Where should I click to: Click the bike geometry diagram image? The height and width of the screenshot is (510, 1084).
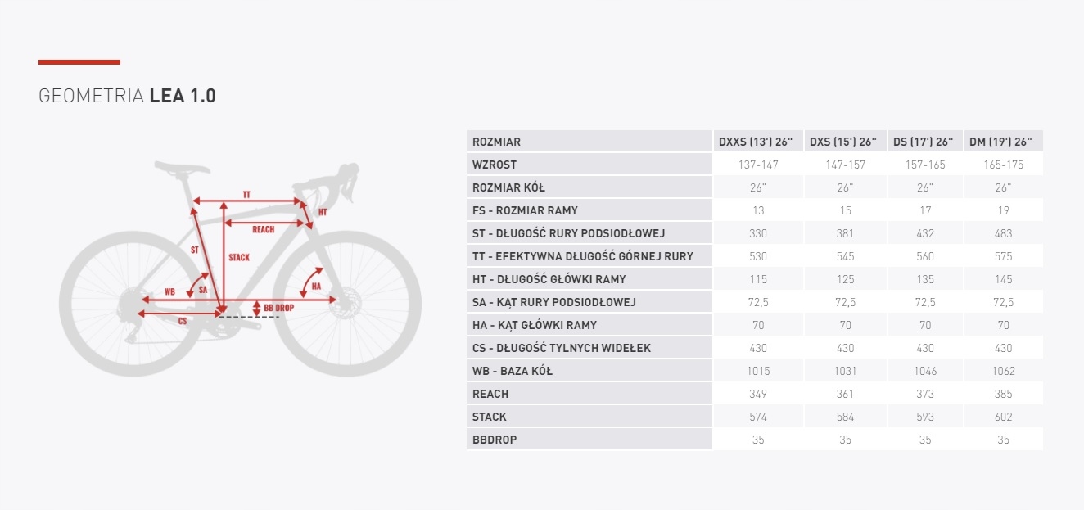(x=240, y=270)
